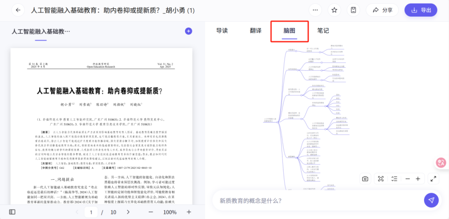449x219 pixels.
Task: Click the paper title in the PDF
Action: pos(99,91)
